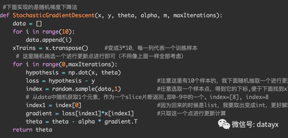The height and width of the screenshot is (138, 288).
Task: Click the comment starting with #变成3*10
Action: (x=151, y=48)
